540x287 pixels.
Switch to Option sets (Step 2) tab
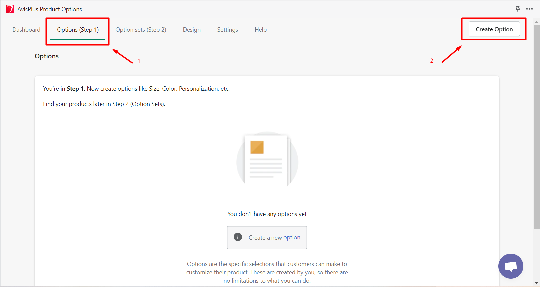[x=141, y=30]
